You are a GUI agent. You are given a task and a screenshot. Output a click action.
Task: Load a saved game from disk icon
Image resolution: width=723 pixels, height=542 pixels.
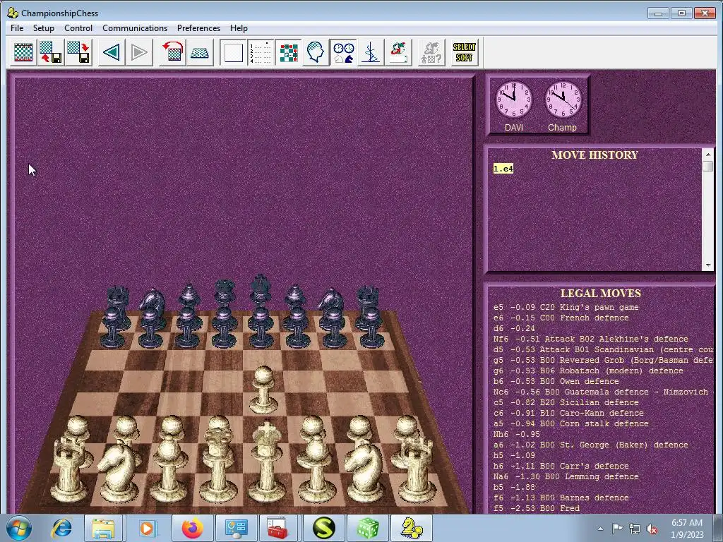51,52
